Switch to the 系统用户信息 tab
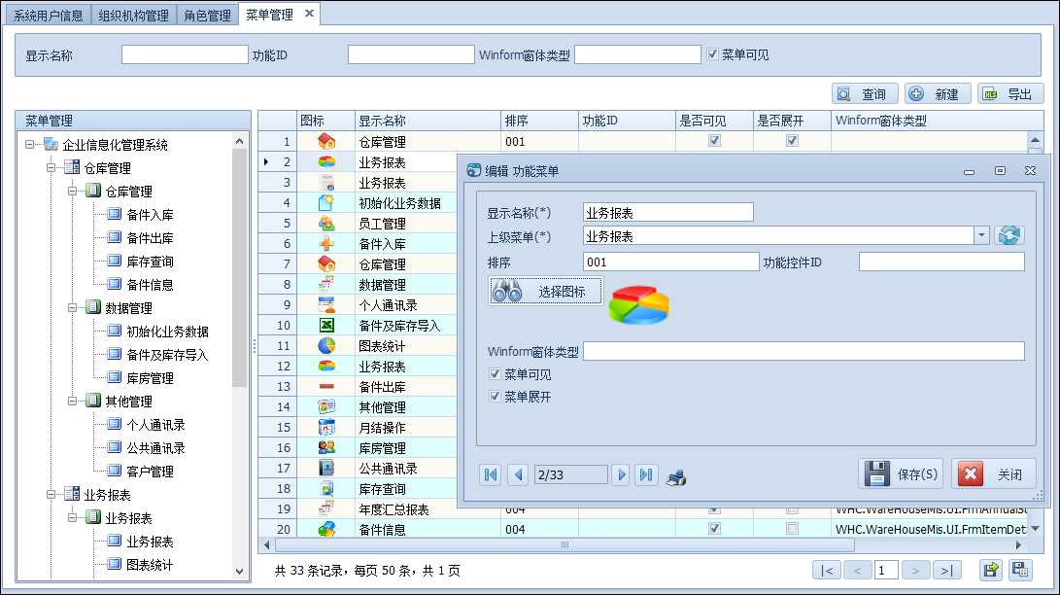 (x=48, y=15)
